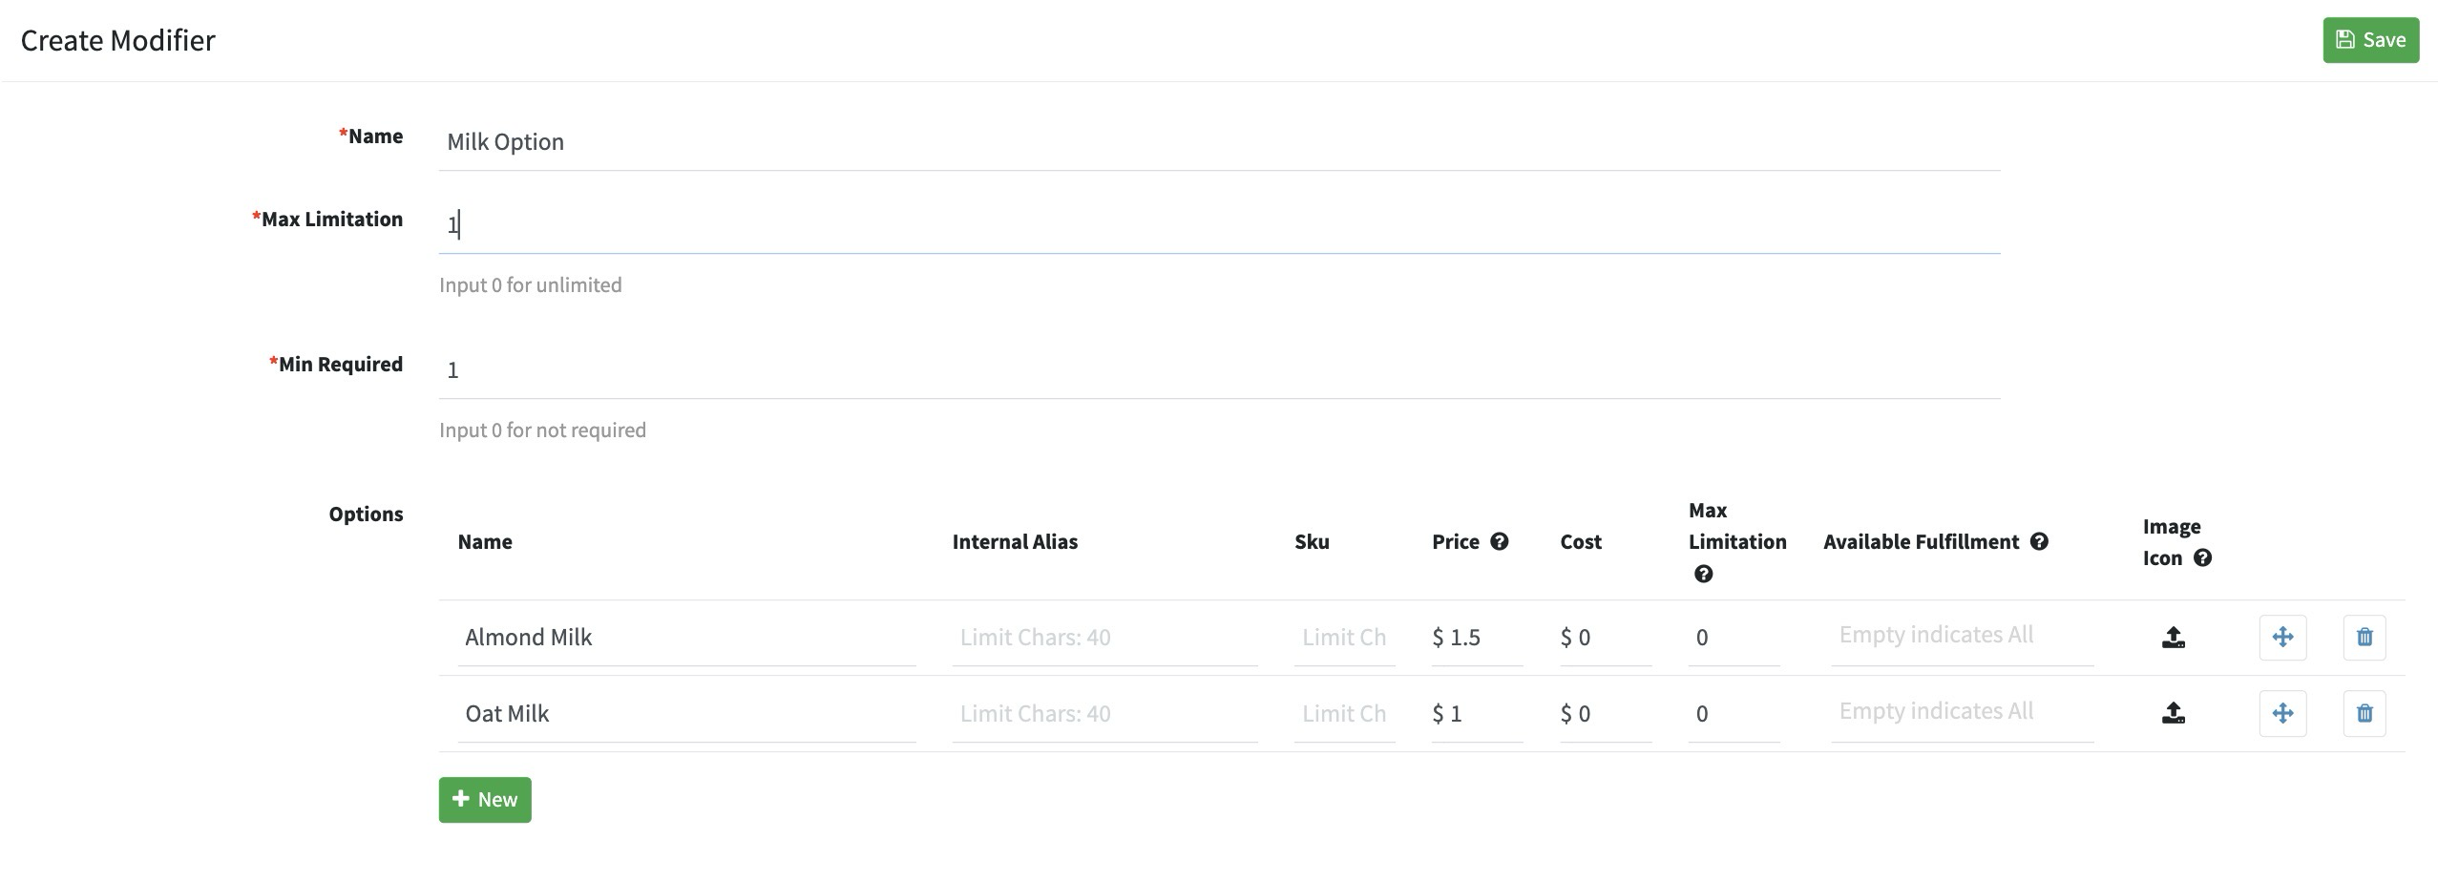Screen dimensions: 2438x882
Task: Click the Max Limitation column help icon
Action: point(1703,575)
